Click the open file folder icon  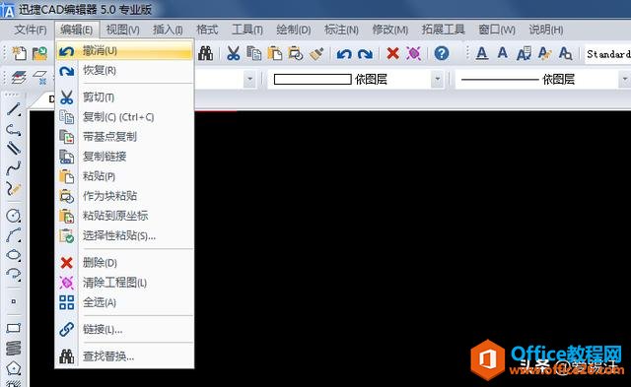click(39, 53)
